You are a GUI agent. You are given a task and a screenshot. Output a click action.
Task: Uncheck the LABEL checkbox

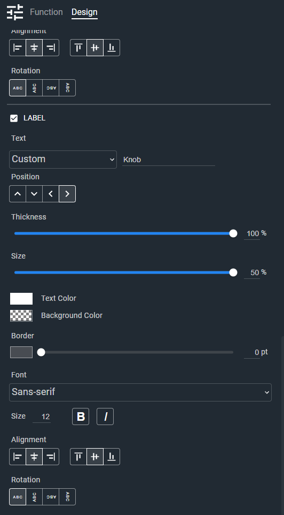(14, 118)
